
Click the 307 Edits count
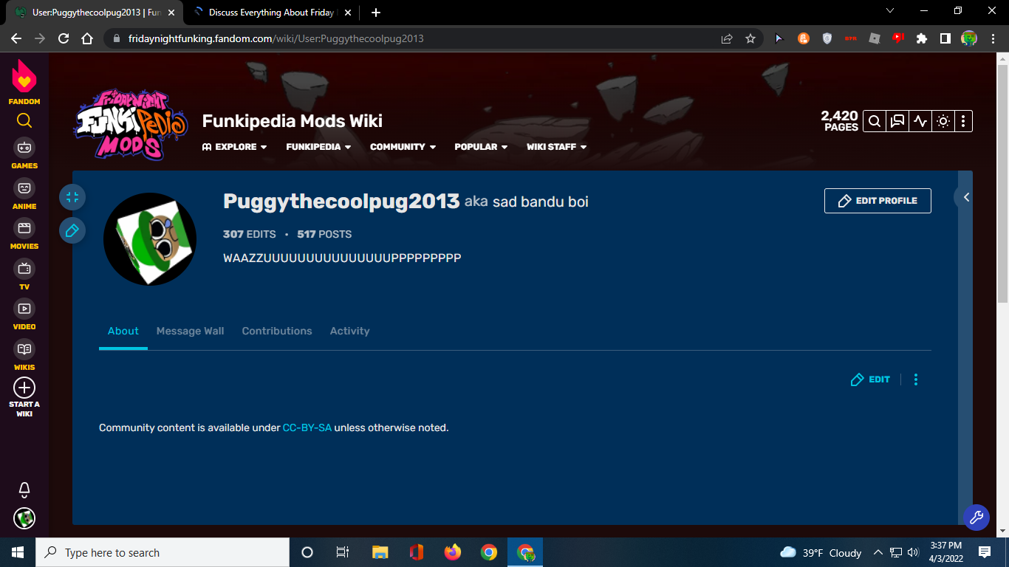pos(250,234)
